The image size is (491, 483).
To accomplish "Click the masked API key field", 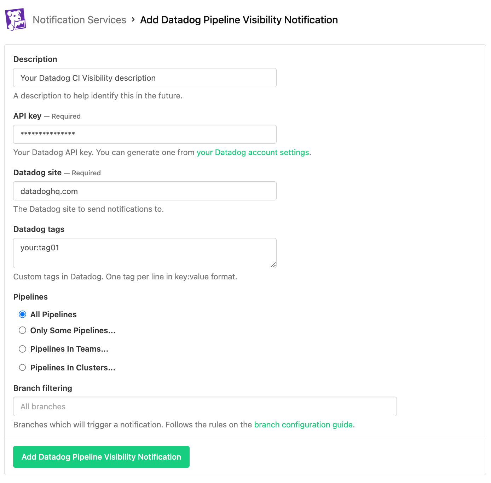I will (144, 134).
